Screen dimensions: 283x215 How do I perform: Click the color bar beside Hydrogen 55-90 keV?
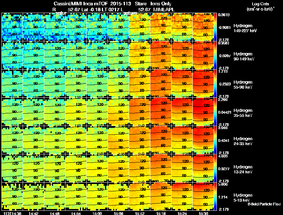(x=215, y=84)
